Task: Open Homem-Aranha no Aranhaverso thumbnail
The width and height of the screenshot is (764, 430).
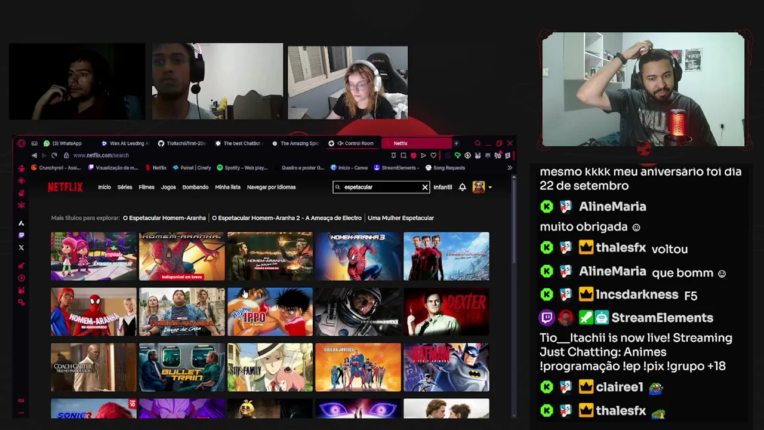Action: 94,312
